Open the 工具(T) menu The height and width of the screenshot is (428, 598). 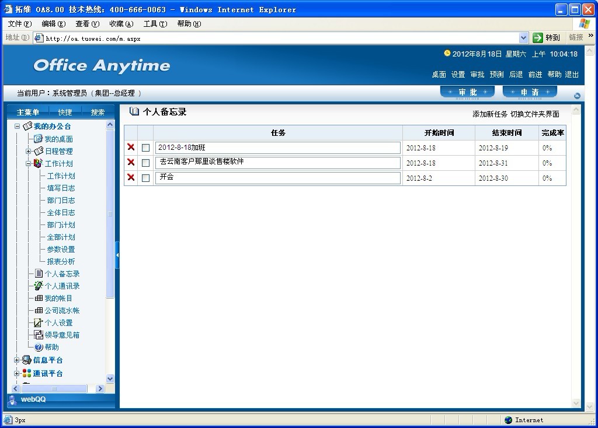[155, 24]
